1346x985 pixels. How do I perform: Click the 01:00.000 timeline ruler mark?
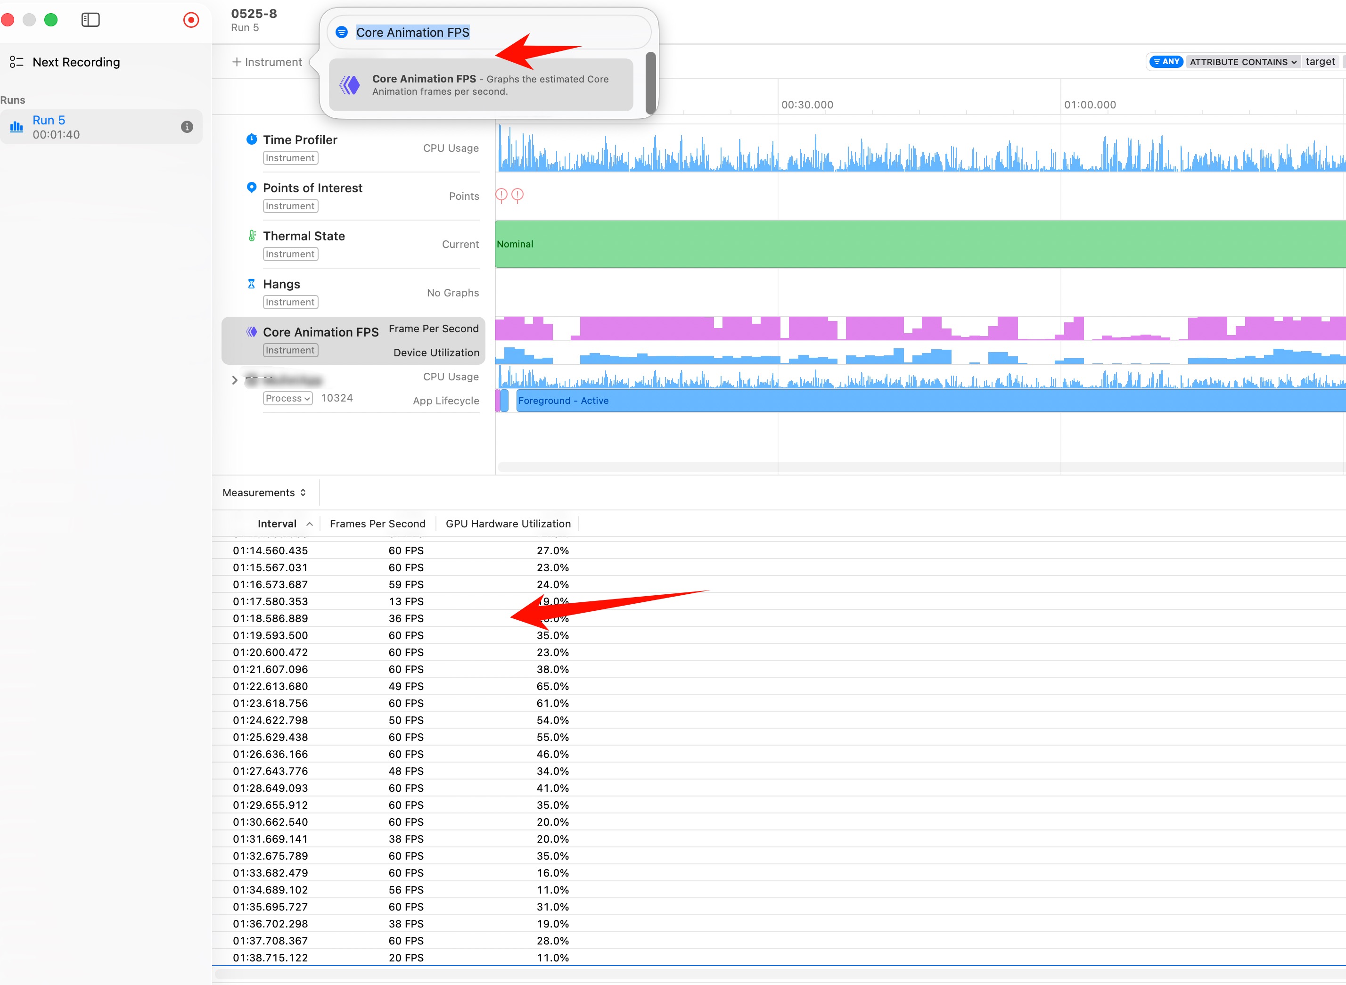[1090, 105]
